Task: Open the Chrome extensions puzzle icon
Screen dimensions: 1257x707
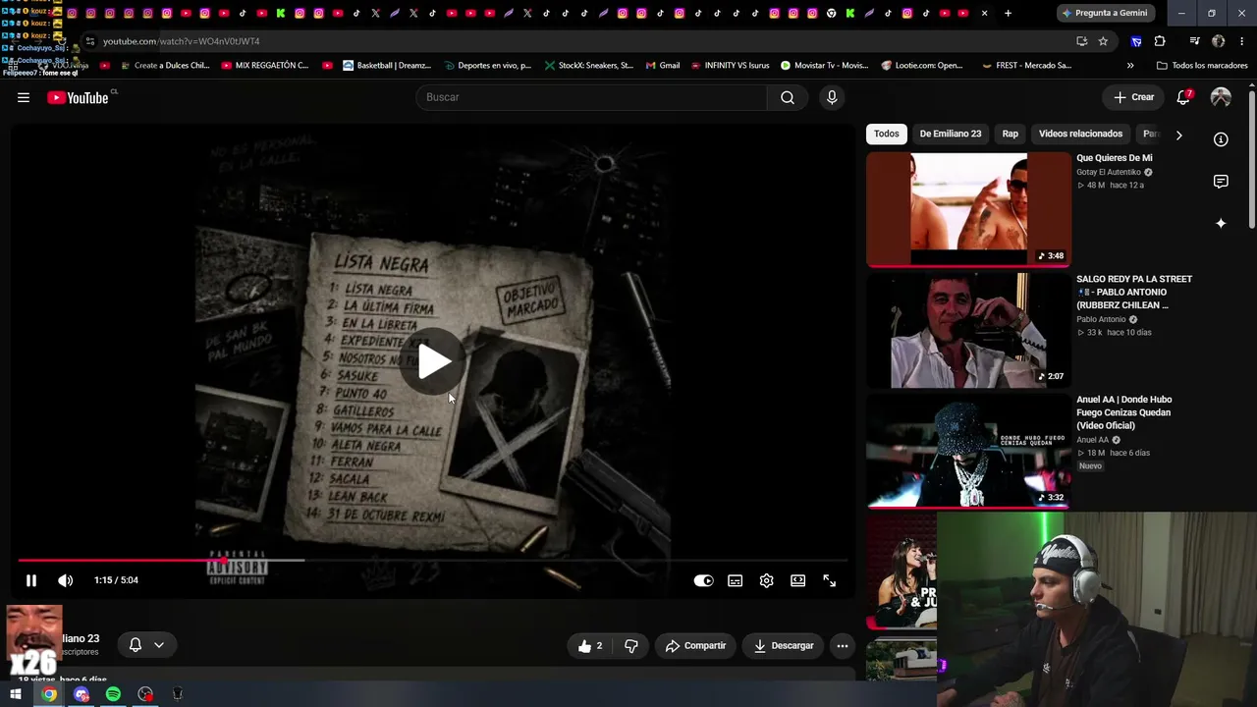Action: pyautogui.click(x=1160, y=41)
